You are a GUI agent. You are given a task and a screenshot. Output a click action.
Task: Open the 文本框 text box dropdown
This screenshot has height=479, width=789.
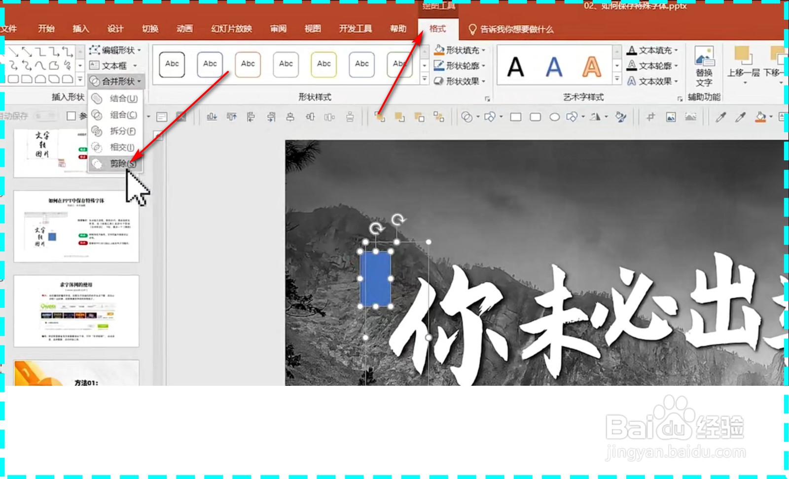113,66
